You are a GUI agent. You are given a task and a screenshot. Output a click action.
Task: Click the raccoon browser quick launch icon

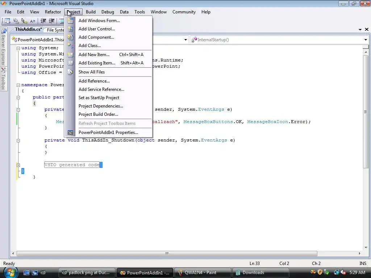tap(43, 273)
